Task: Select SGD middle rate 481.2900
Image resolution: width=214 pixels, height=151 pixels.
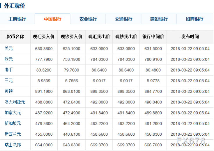Action: point(153,123)
